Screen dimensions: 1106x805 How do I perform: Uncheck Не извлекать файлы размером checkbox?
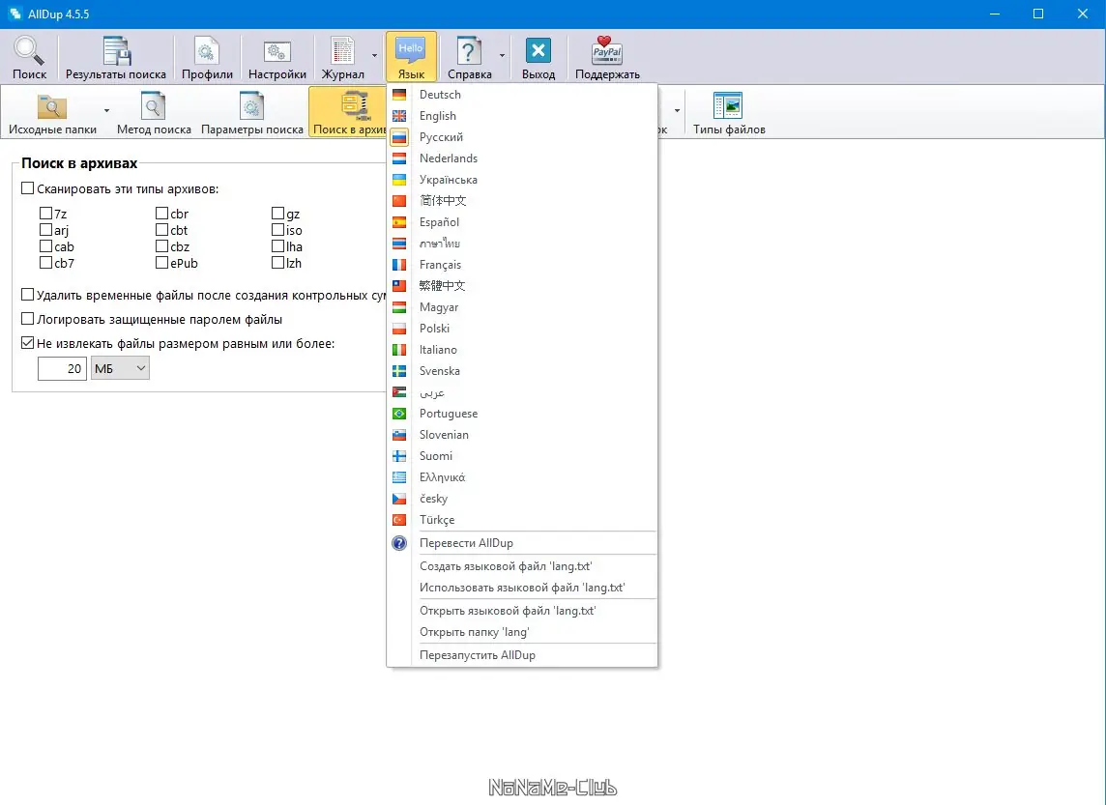[x=27, y=343]
